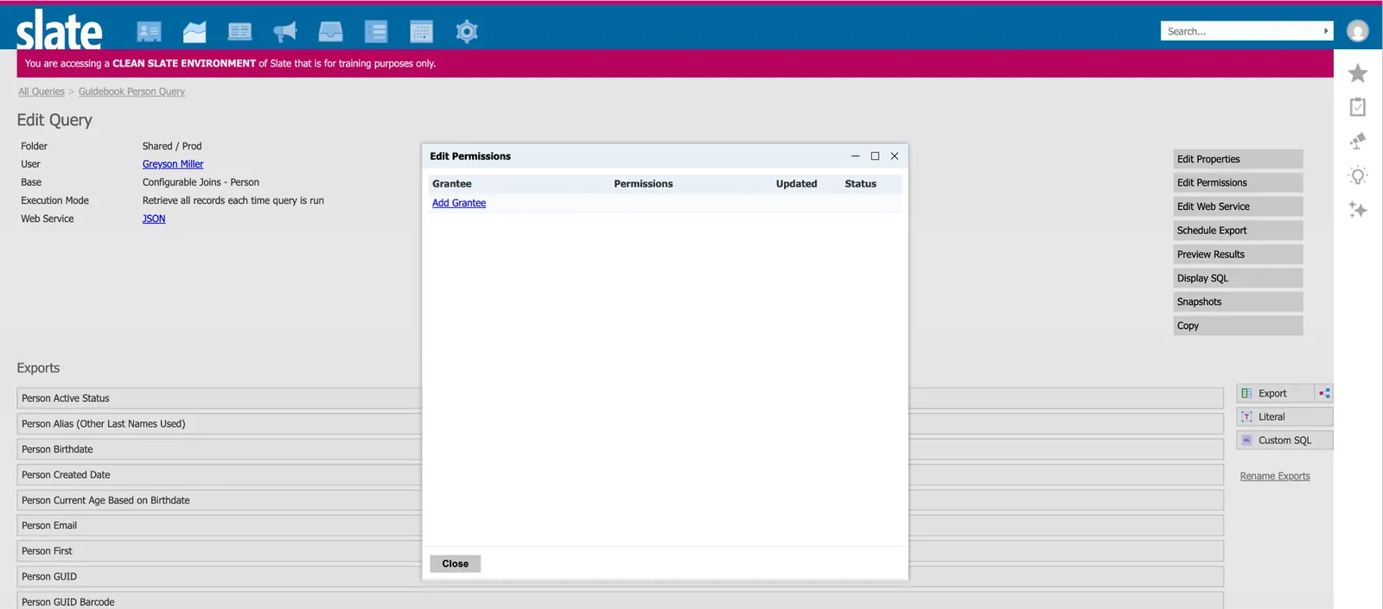The width and height of the screenshot is (1383, 609).
Task: Click Edit Web Service button
Action: (1238, 206)
